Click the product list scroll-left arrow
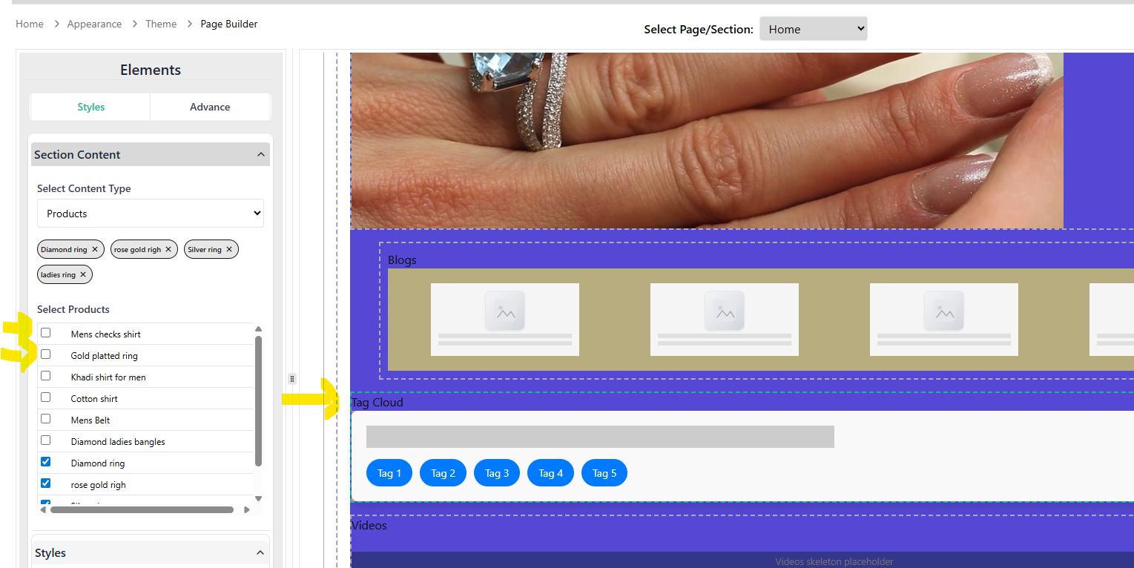Viewport: 1134px width, 568px height. point(42,509)
